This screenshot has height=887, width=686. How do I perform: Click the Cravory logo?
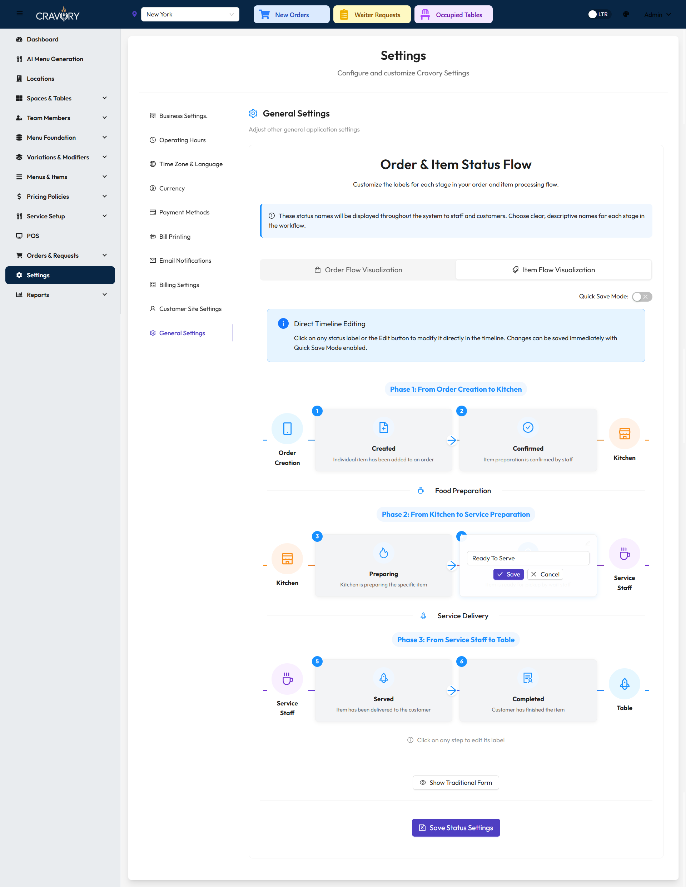point(58,14)
